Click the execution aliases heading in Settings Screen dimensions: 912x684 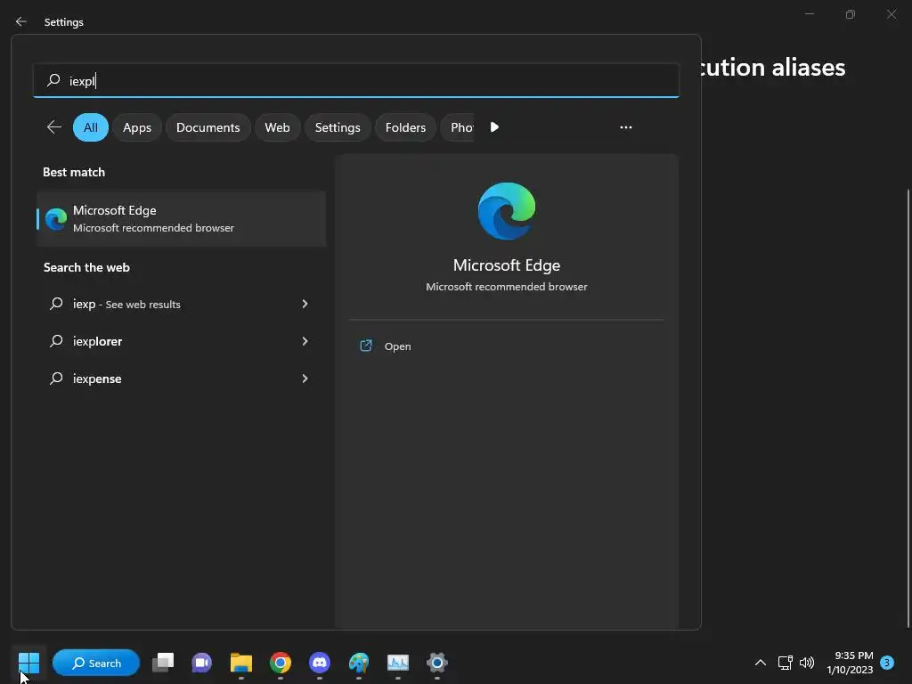[x=773, y=68]
